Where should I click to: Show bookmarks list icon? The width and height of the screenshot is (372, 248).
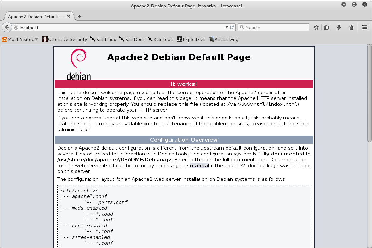tap(327, 28)
